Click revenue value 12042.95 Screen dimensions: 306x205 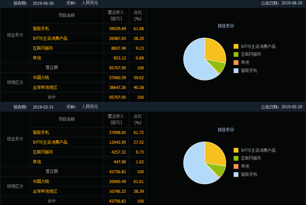[x=118, y=142]
